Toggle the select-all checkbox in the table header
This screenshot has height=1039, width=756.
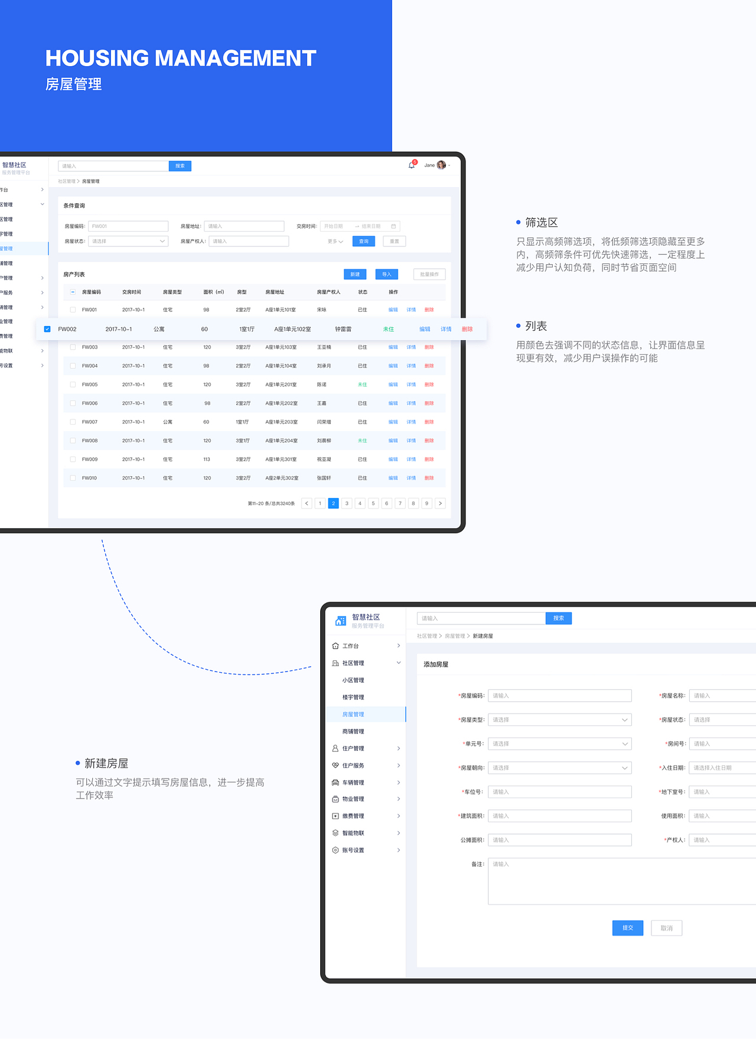pyautogui.click(x=73, y=292)
